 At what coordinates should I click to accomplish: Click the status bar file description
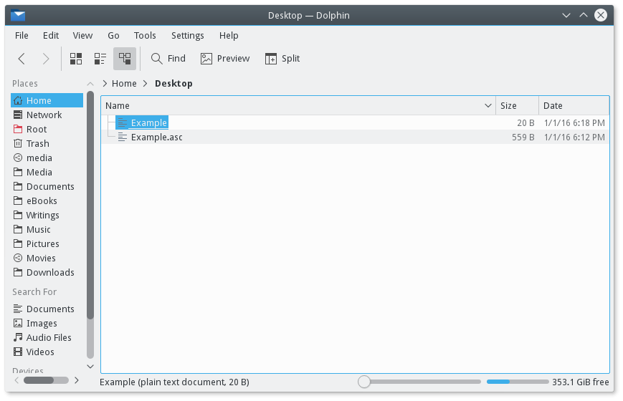point(174,382)
